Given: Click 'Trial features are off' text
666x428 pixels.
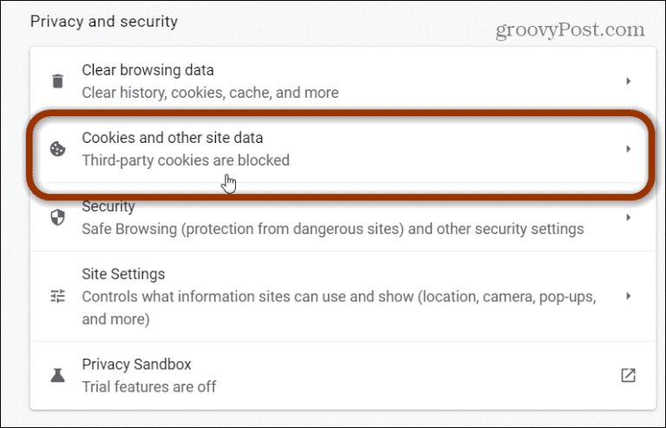Looking at the screenshot, I should pos(148,387).
